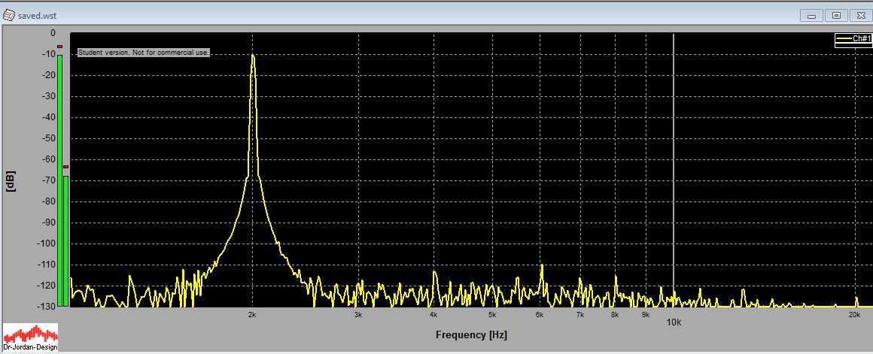Minimize the saved.wst window
The image size is (873, 354).
click(812, 16)
